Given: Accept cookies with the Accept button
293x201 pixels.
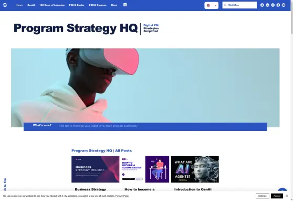Looking at the screenshot, I should [277, 196].
